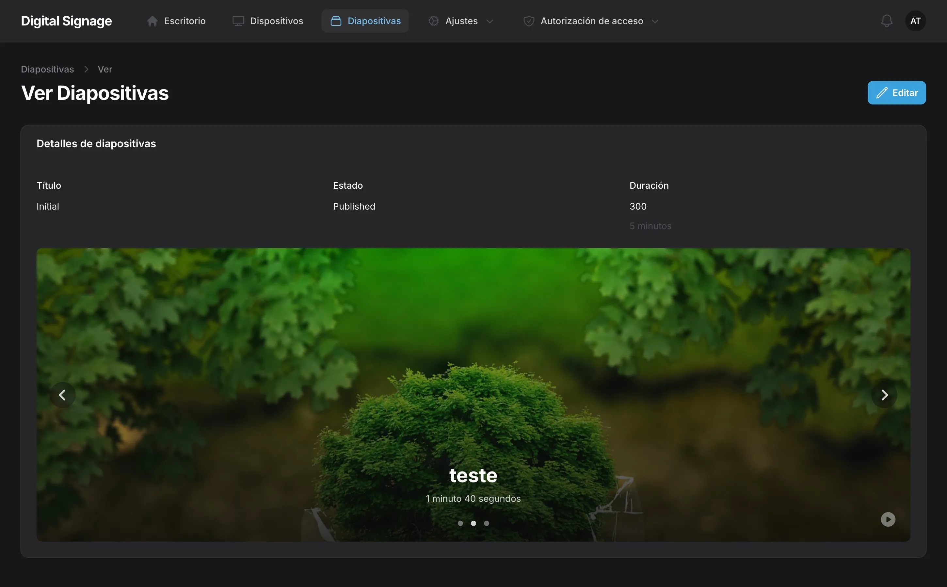Click the 'Published' status value
Screen dimensions: 947x587
click(x=354, y=207)
